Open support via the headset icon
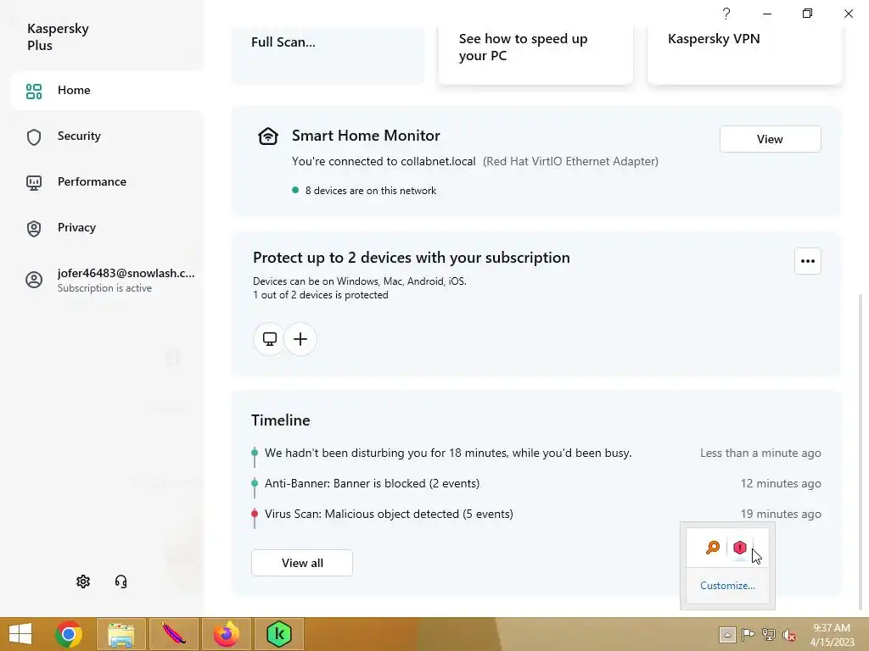The width and height of the screenshot is (869, 651). 121,581
